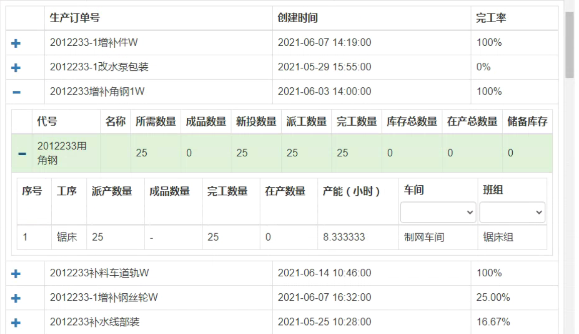The image size is (579, 334).
Task: Expand the 2012233补水线部装 order row
Action: (x=16, y=322)
